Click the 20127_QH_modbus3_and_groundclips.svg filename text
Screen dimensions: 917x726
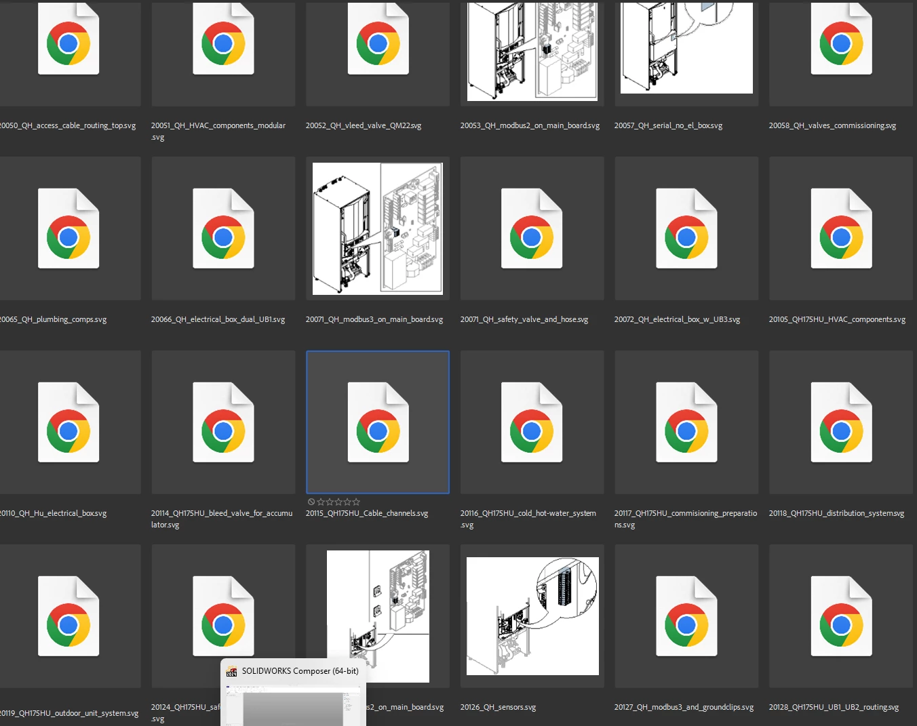point(684,707)
